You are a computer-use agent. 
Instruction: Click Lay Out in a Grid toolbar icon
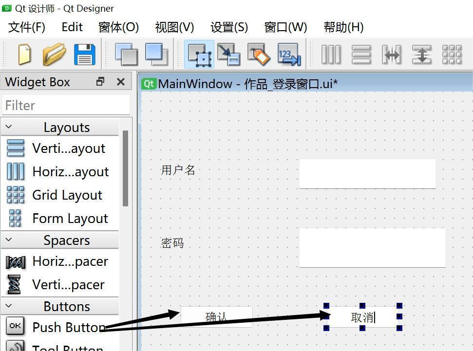click(452, 55)
